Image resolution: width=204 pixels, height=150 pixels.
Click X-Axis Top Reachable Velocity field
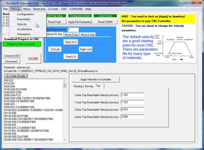point(133,95)
